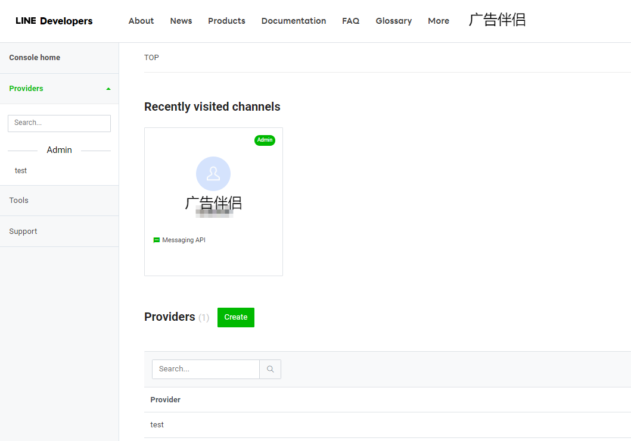Image resolution: width=631 pixels, height=441 pixels.
Task: Go to the News section
Action: point(181,21)
